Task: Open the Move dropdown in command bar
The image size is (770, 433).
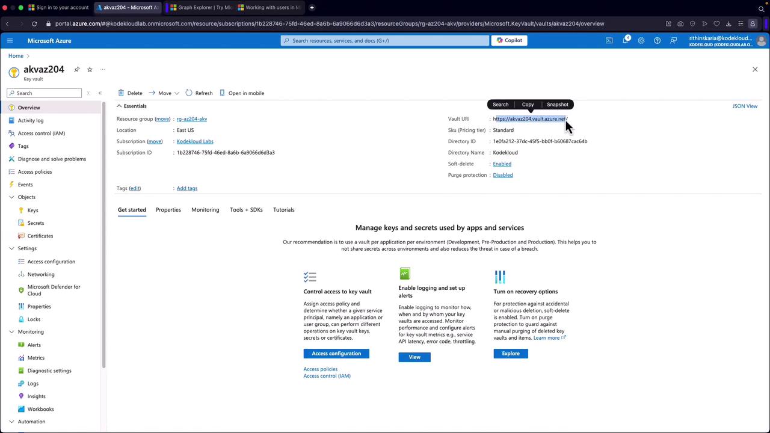Action: click(164, 93)
